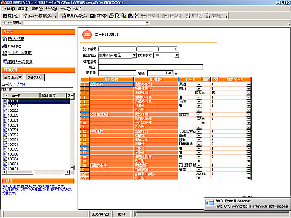Click the copy icon in the toolbar

click(x=124, y=16)
